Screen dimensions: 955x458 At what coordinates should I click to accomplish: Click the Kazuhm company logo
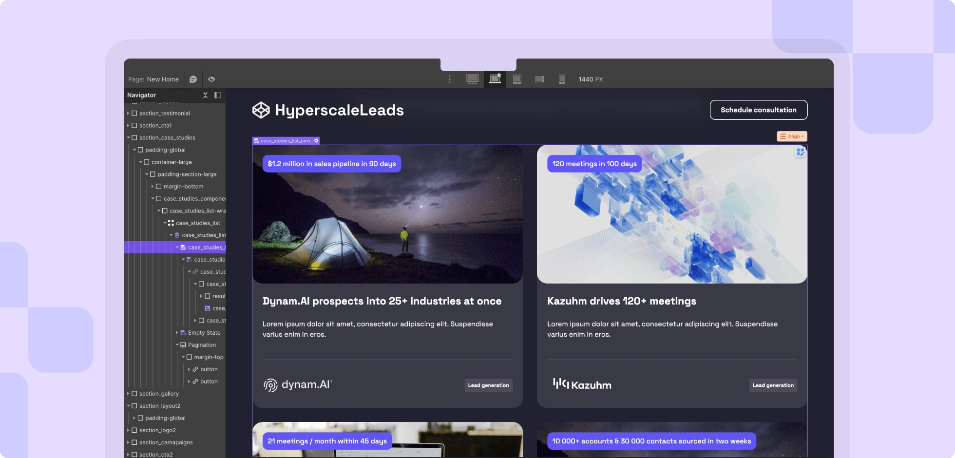(582, 384)
